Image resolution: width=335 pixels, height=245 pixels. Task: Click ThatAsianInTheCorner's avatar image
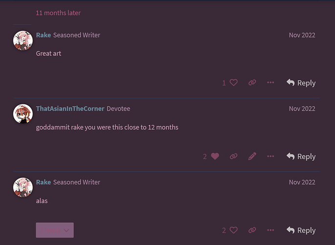(x=23, y=114)
